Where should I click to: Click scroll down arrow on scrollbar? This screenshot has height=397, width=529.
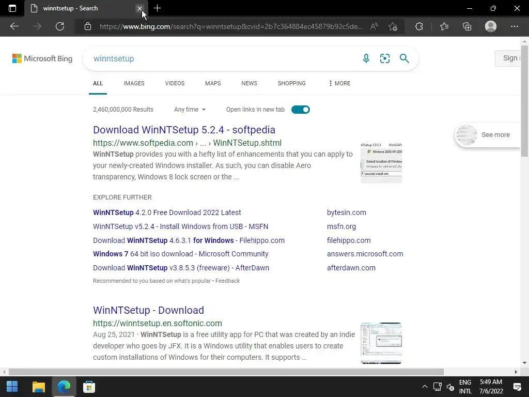click(x=525, y=363)
